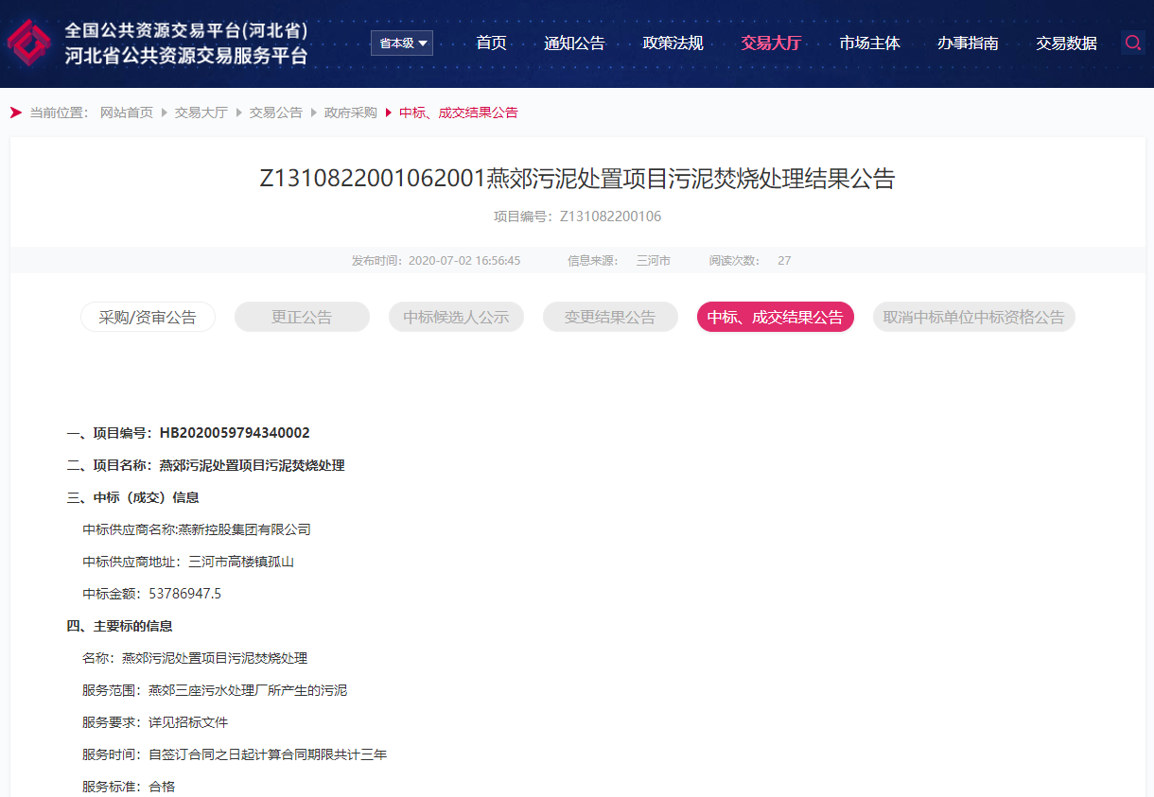Click the 服务时间 contract period line

point(235,754)
